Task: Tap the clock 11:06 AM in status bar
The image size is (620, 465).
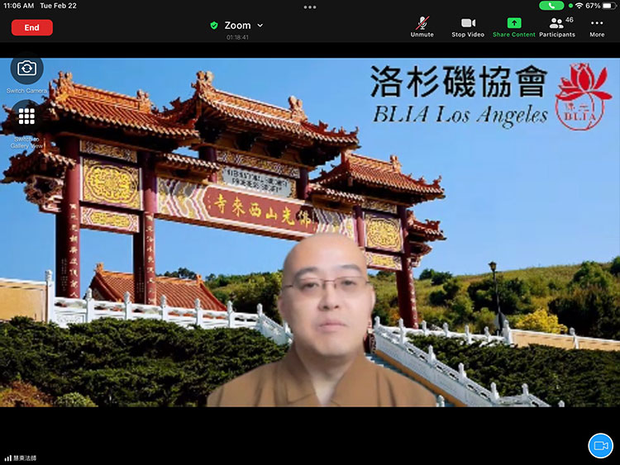Action: click(x=18, y=6)
